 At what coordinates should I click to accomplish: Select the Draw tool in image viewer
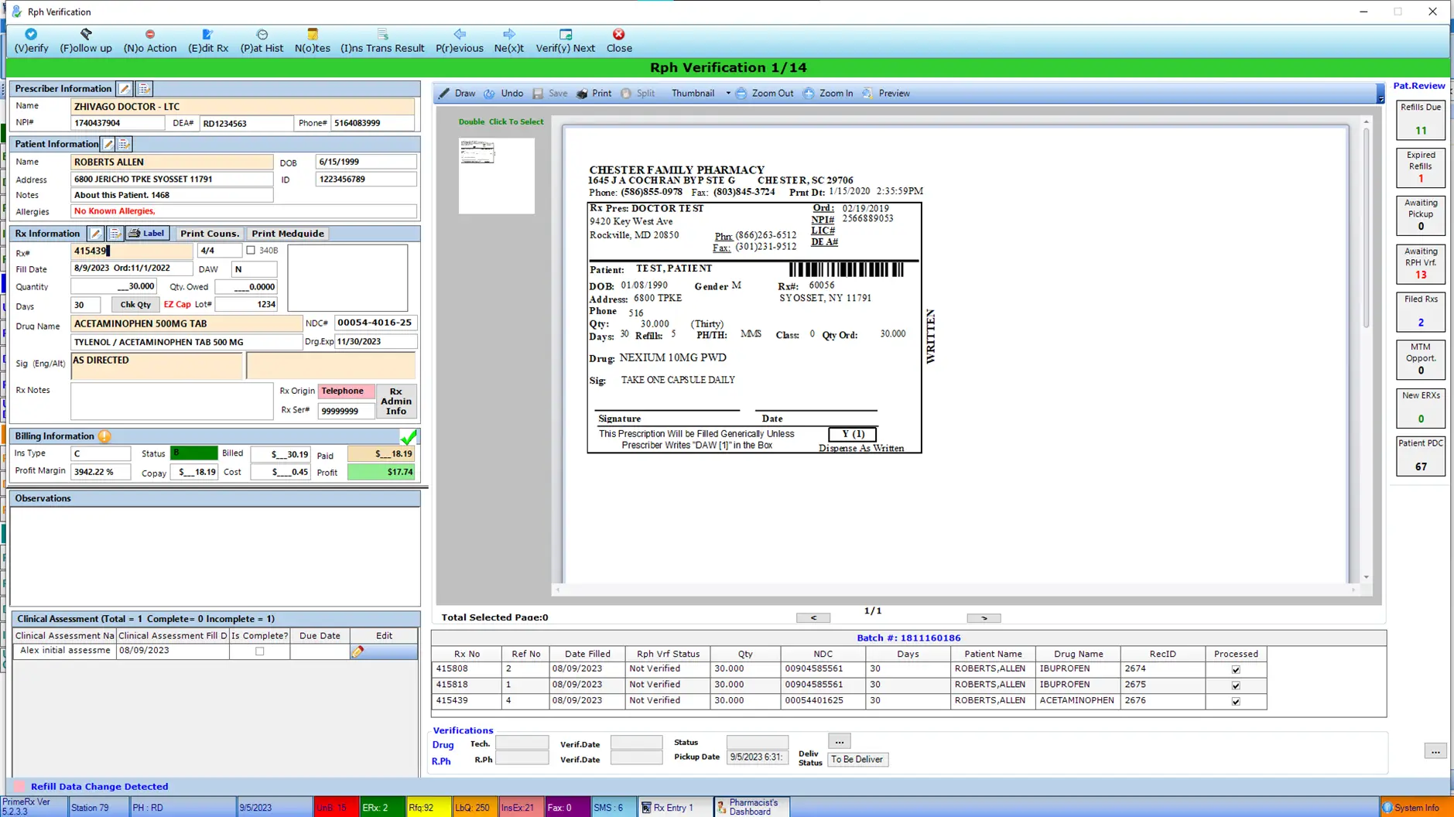[457, 94]
